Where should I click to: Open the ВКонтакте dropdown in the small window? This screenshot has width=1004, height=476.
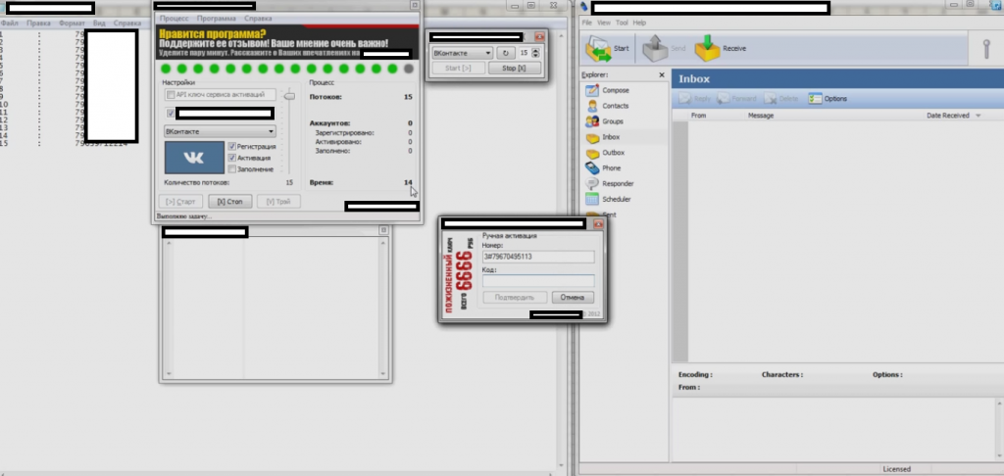[462, 53]
